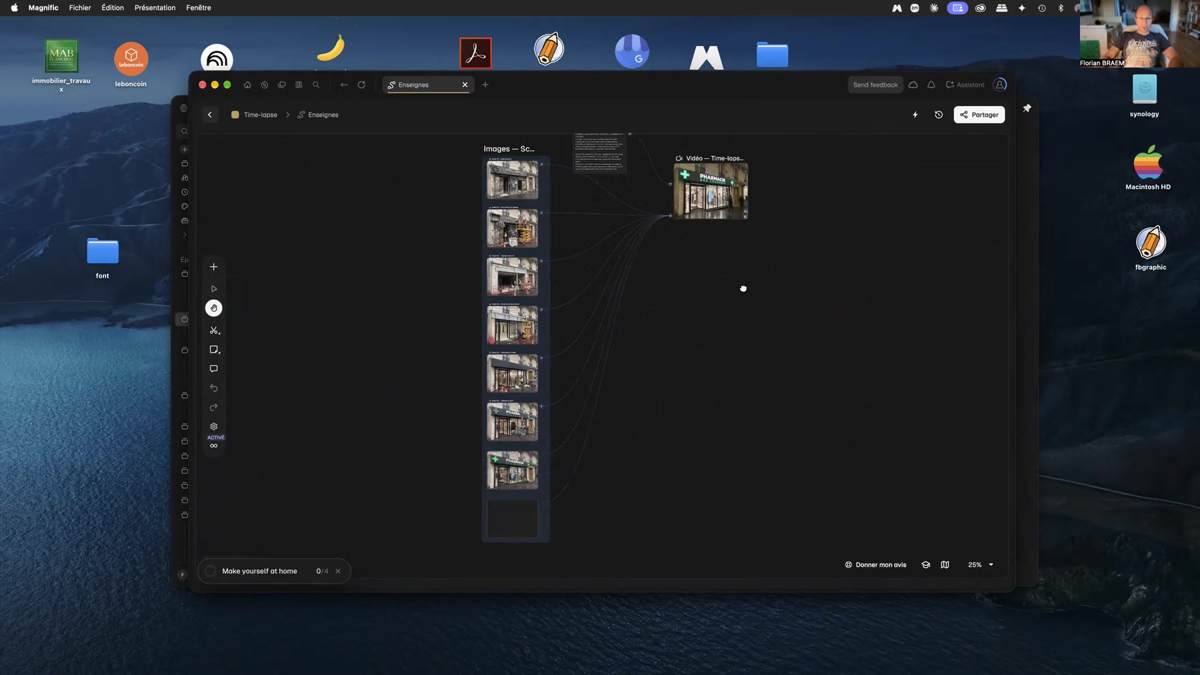The image size is (1200, 675).
Task: Click the Send feedback button
Action: (x=875, y=85)
